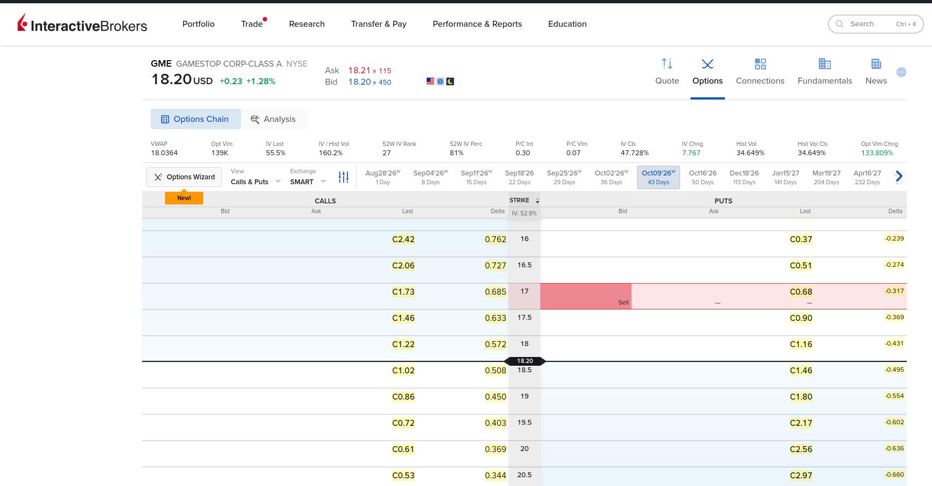The height and width of the screenshot is (486, 932).
Task: Click the Interactive Brokers logo
Action: [82, 24]
